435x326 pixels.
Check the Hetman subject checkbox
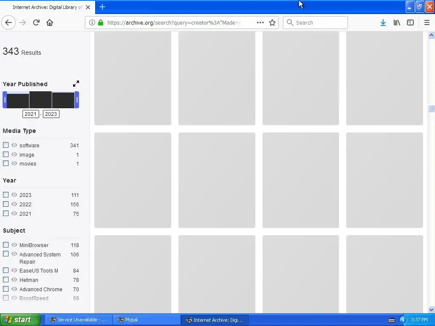point(6,279)
